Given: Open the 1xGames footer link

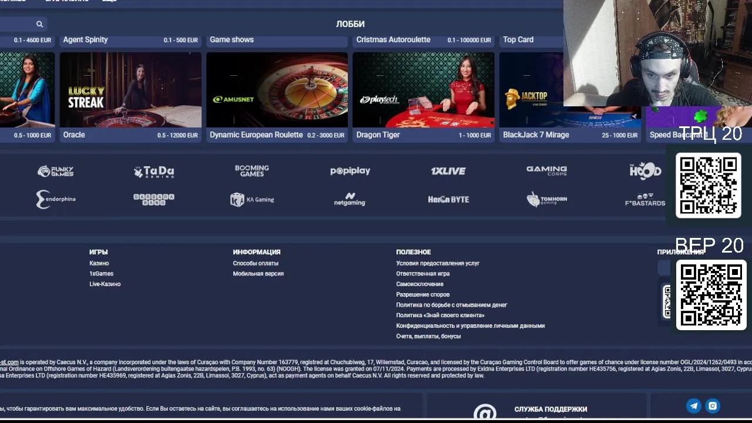Looking at the screenshot, I should tap(101, 274).
